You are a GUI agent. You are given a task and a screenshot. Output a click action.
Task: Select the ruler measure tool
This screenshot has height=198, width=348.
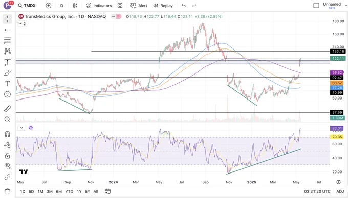[7, 109]
